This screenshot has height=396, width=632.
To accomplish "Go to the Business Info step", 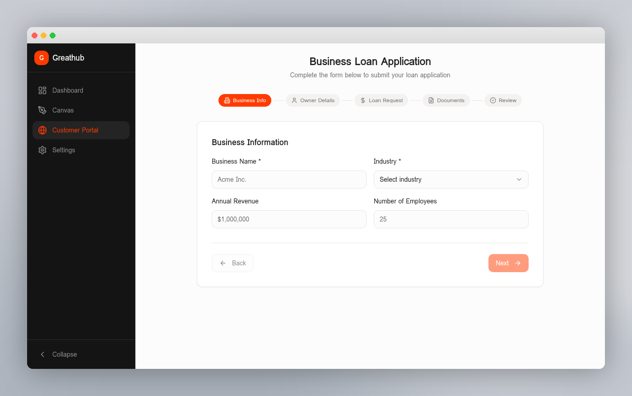I will pyautogui.click(x=245, y=100).
